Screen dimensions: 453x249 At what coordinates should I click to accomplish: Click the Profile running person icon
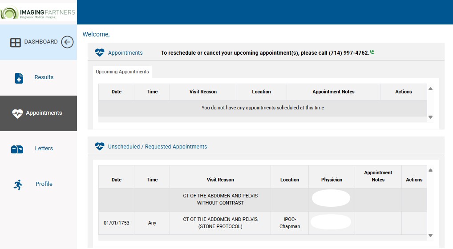(18, 185)
